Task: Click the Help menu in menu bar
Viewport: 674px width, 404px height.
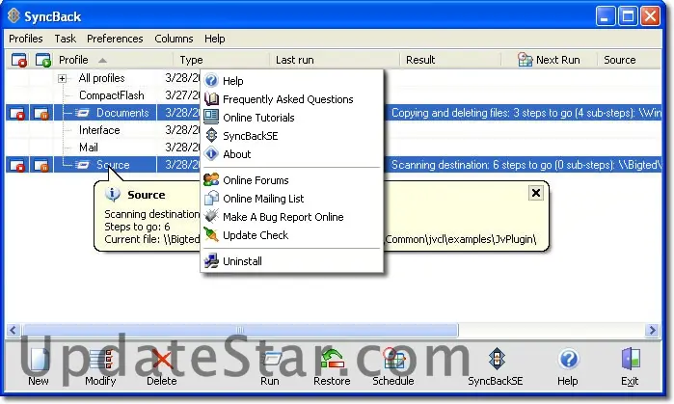Action: pos(214,39)
